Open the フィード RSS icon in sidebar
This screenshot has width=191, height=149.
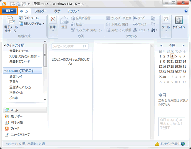(x=6, y=128)
